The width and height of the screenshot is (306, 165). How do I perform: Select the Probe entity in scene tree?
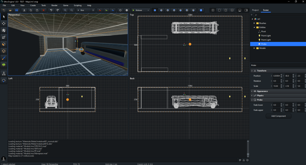264,44
